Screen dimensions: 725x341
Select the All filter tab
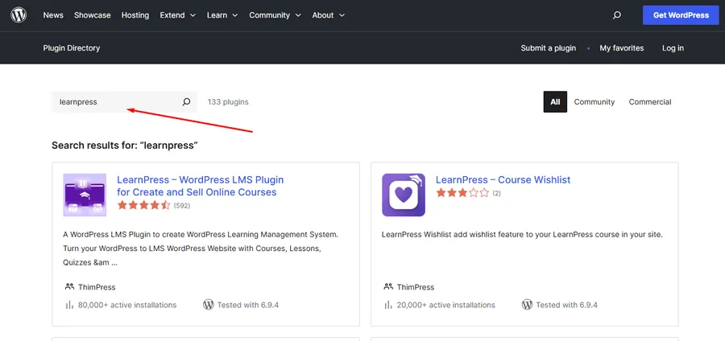point(555,102)
